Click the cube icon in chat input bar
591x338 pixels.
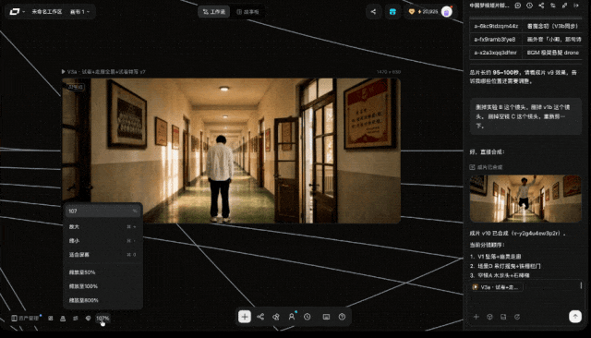(489, 317)
